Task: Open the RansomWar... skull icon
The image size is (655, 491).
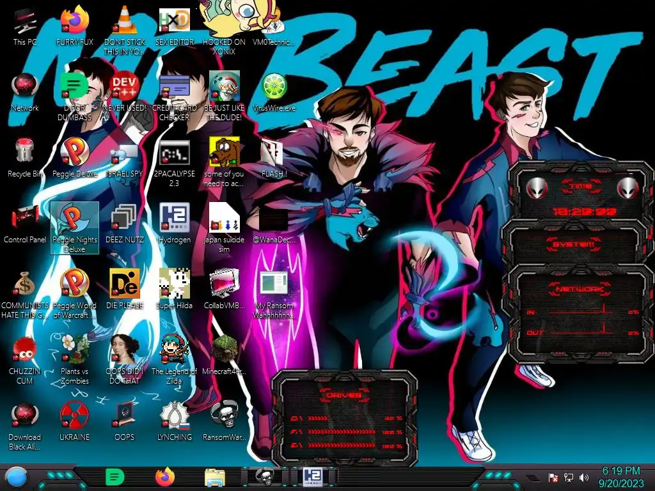Action: coord(224,422)
